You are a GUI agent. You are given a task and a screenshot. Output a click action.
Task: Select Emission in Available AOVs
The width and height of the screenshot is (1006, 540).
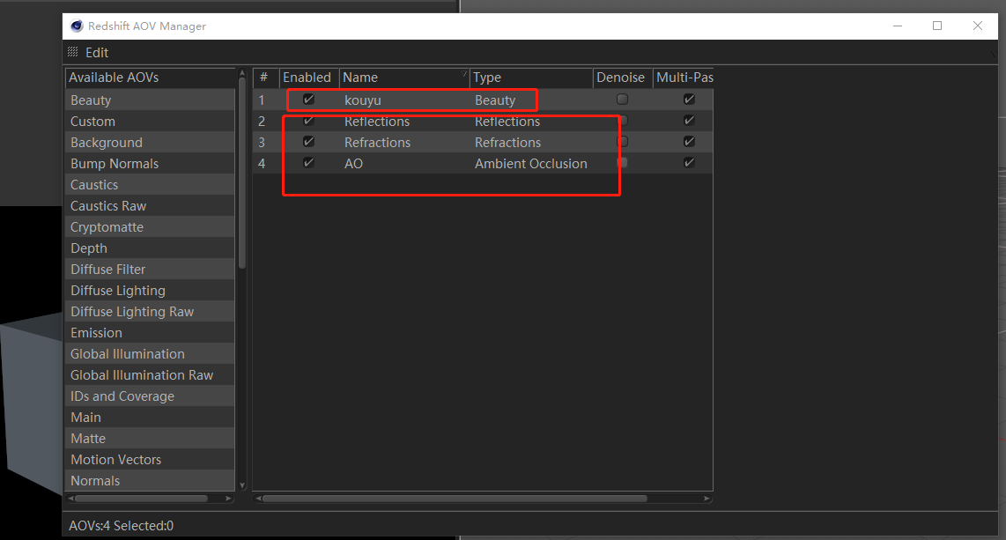tap(150, 333)
